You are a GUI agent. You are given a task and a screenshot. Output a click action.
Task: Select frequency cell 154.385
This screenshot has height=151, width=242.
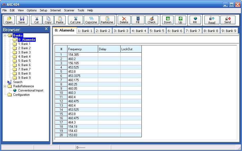[x=83, y=55]
